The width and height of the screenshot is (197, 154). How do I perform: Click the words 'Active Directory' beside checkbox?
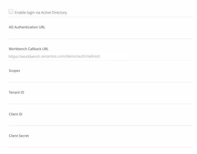click(x=54, y=13)
